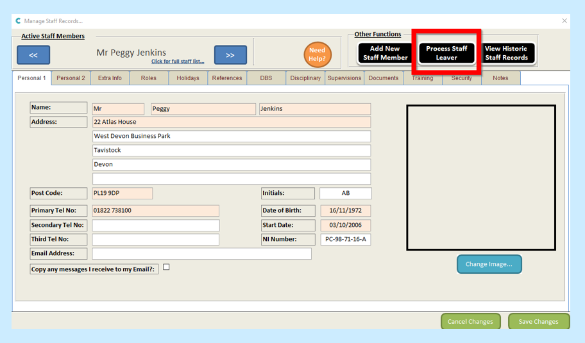This screenshot has height=343, width=585.
Task: Enable copy messages to my Email checkbox
Action: 166,267
